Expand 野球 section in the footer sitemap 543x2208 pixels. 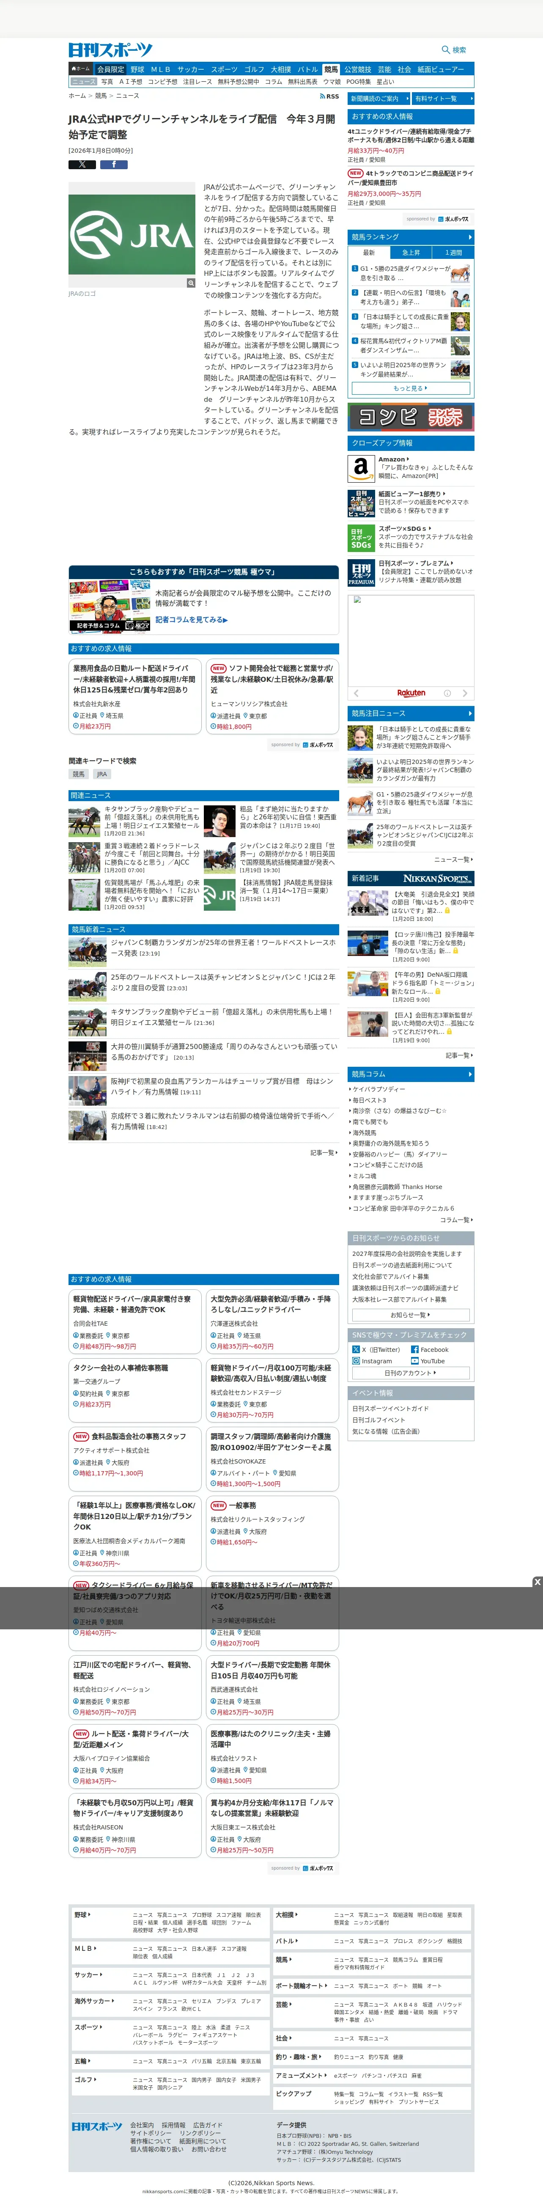82,1914
